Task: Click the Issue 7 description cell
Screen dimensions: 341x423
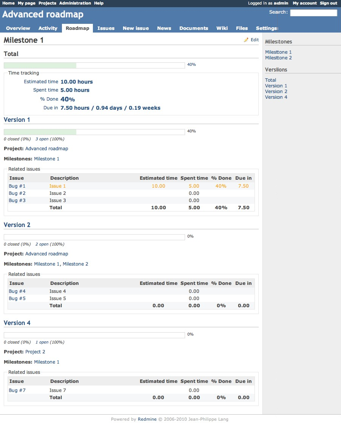Action: click(58, 390)
